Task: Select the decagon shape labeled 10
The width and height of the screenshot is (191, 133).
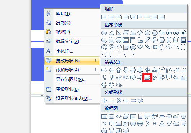Action: tap(176, 33)
